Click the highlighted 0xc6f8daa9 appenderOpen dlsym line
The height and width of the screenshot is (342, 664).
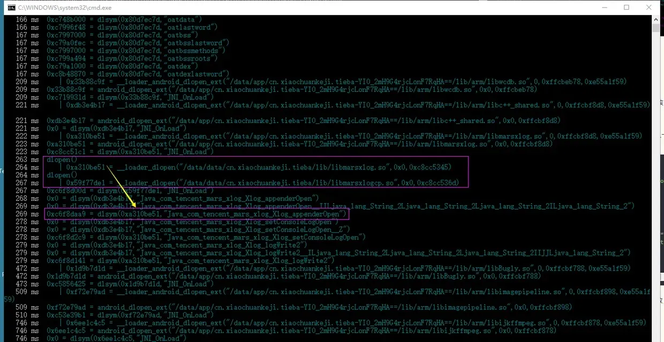(197, 214)
